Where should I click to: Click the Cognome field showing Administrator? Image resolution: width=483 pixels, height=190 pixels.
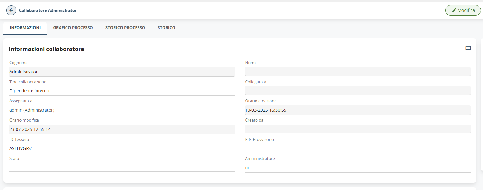122,72
